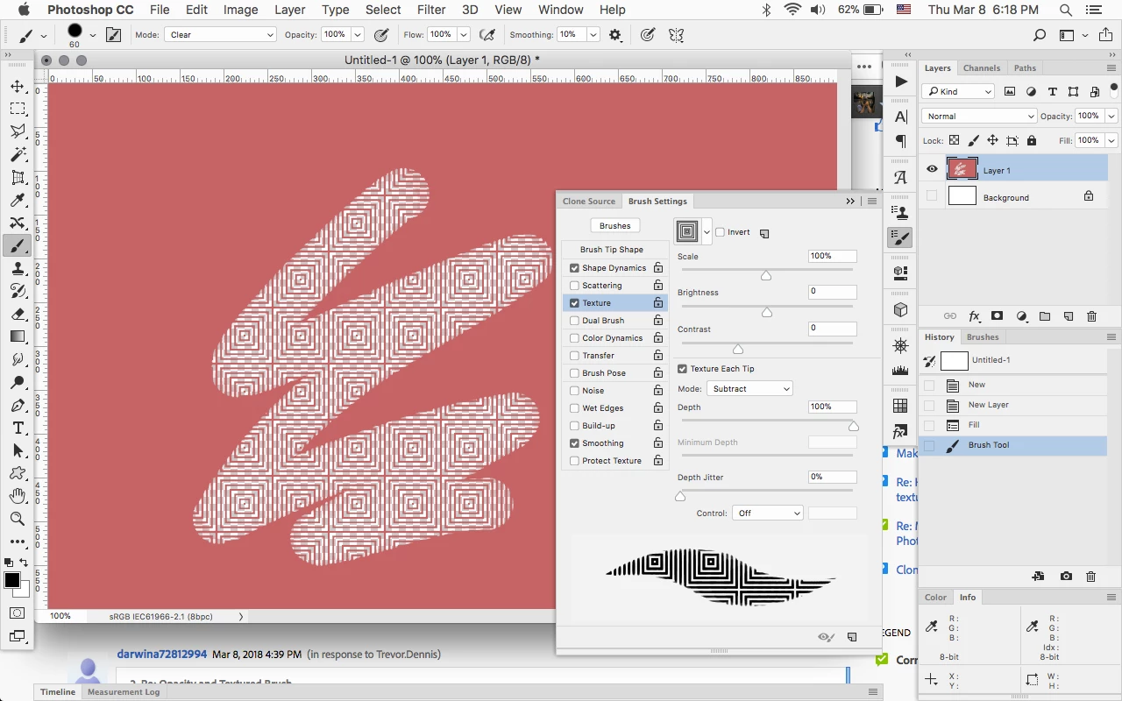The height and width of the screenshot is (701, 1122).
Task: Open layer blend mode Normal dropdown
Action: click(978, 116)
